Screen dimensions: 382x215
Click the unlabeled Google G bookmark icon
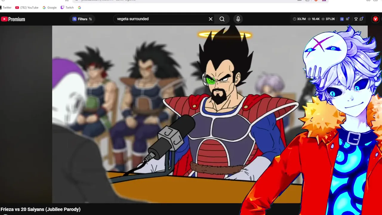tap(79, 7)
